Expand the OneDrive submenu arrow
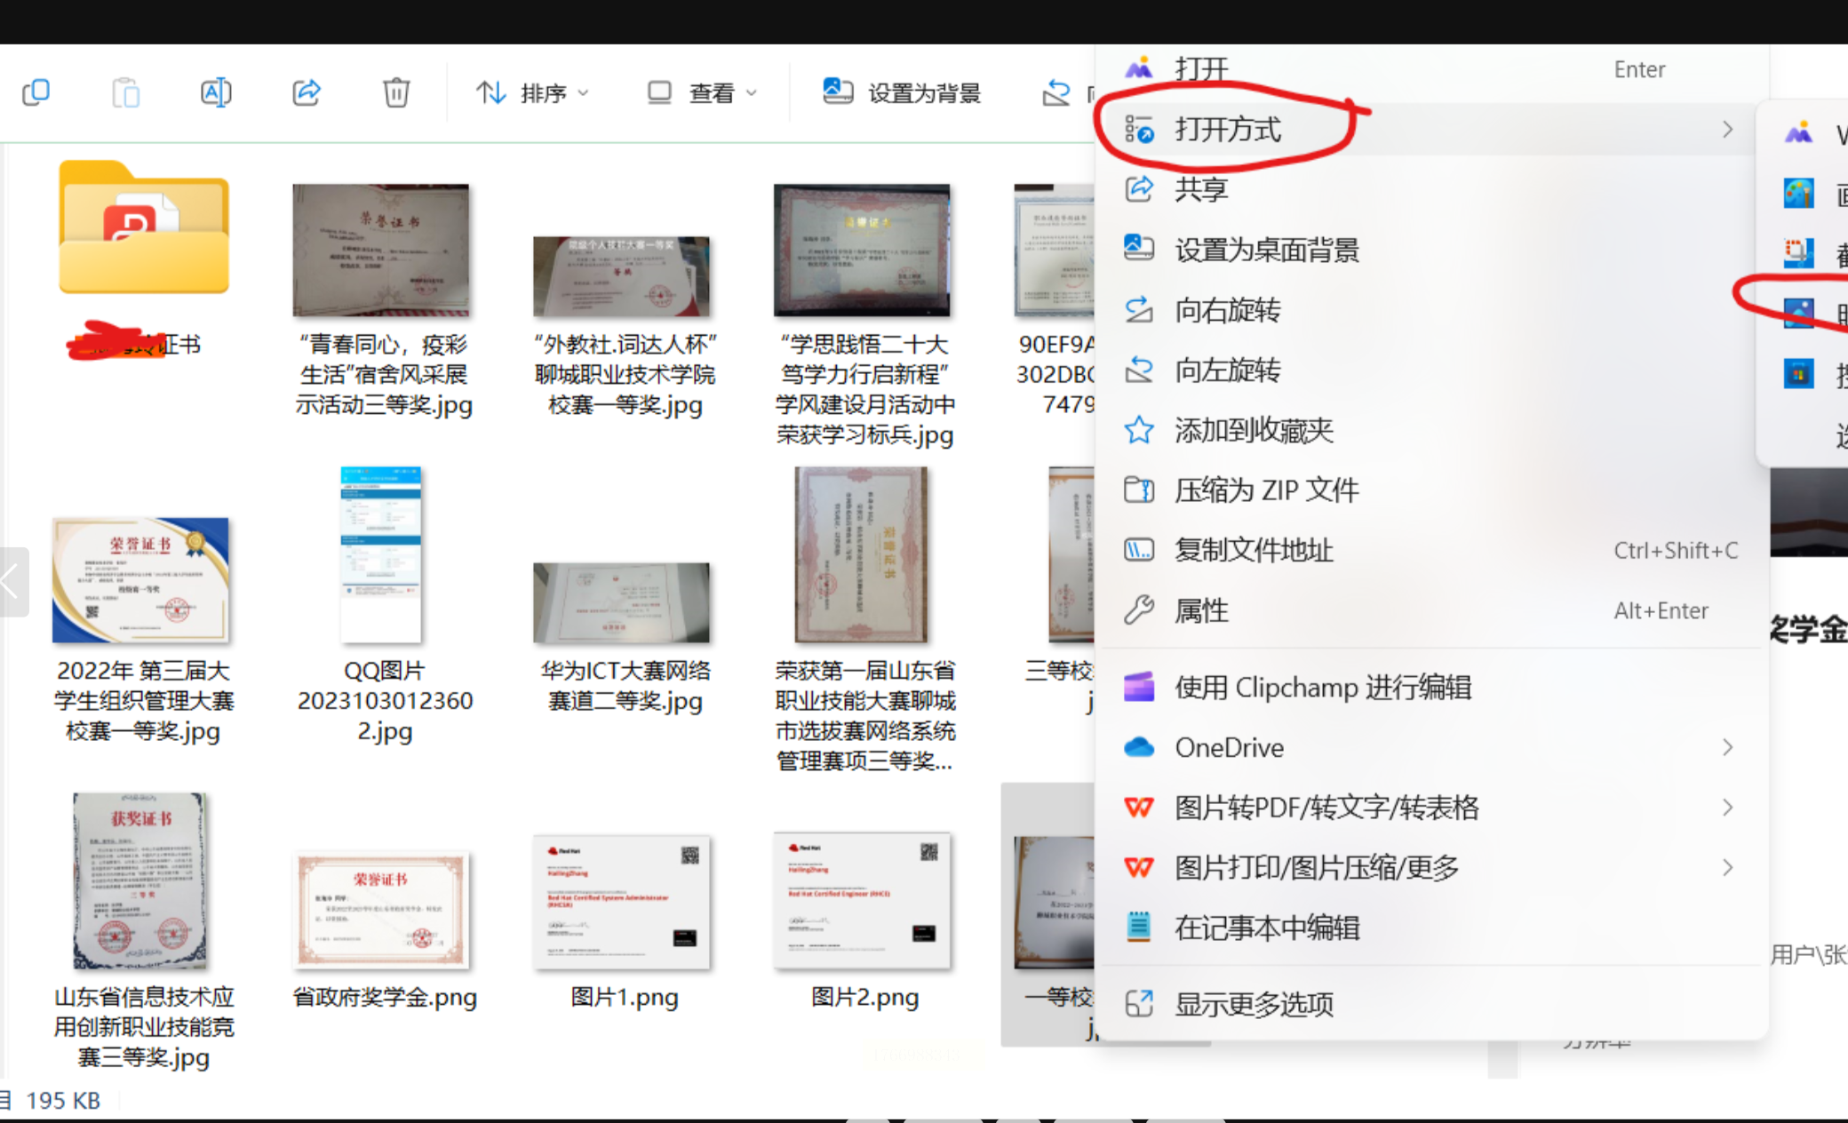Image resolution: width=1848 pixels, height=1123 pixels. click(x=1727, y=747)
